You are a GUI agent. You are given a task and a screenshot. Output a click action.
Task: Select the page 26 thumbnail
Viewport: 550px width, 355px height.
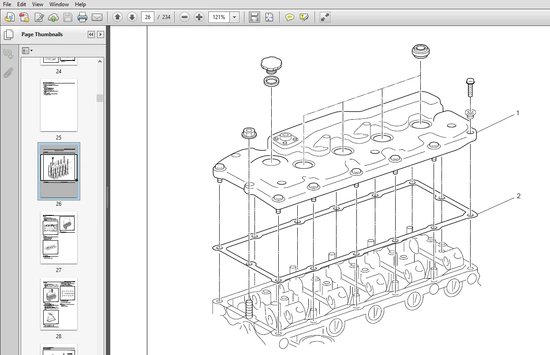coord(59,171)
